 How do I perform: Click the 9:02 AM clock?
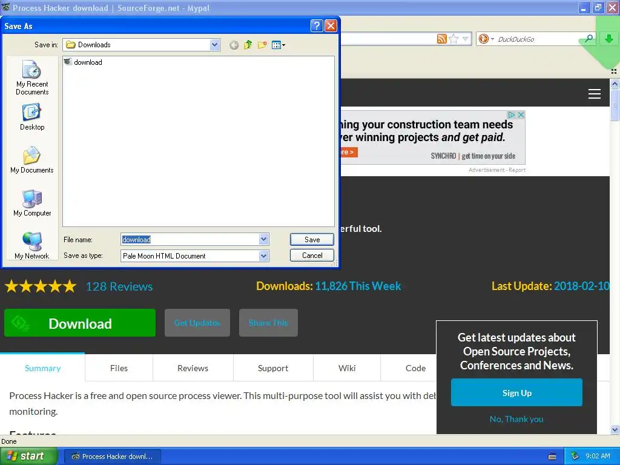click(598, 457)
